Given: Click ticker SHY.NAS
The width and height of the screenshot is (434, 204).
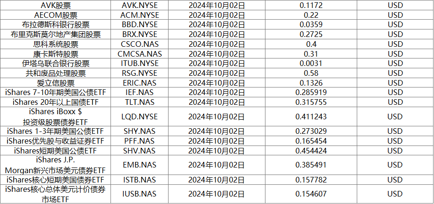Looking at the screenshot, I should [140, 131].
